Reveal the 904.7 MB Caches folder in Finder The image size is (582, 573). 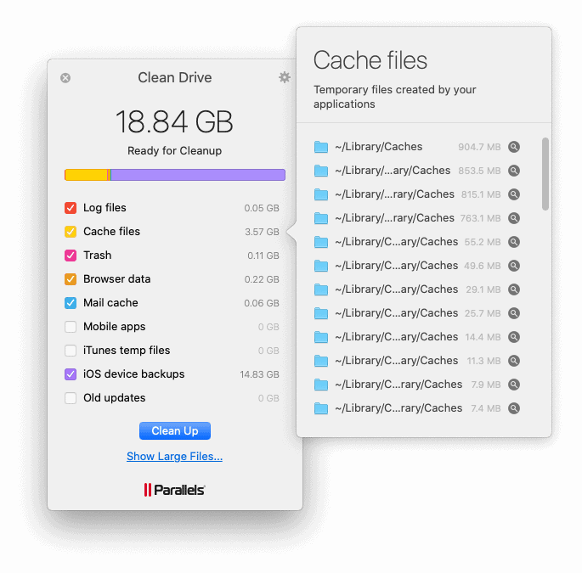[x=513, y=147]
